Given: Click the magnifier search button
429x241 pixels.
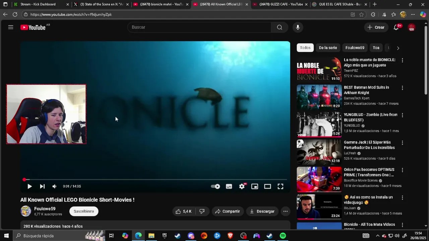Looking at the screenshot, I should (x=280, y=27).
